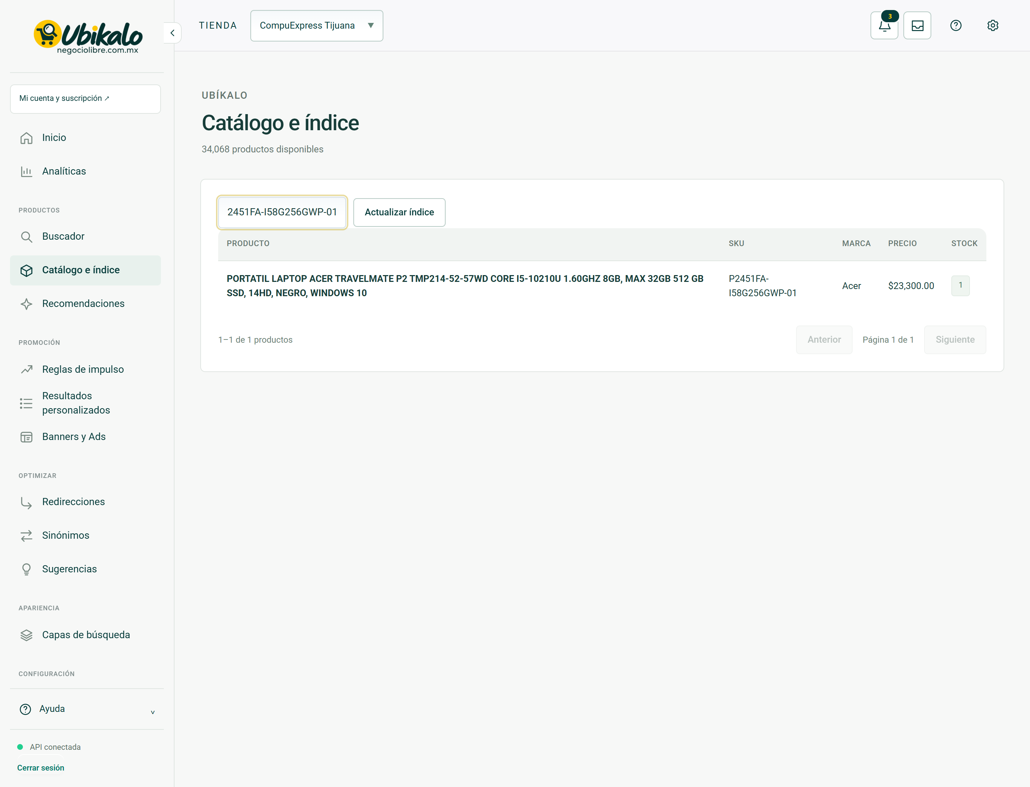Open the CompuExpress Tijuana store dropdown
This screenshot has width=1030, height=787.
click(317, 26)
